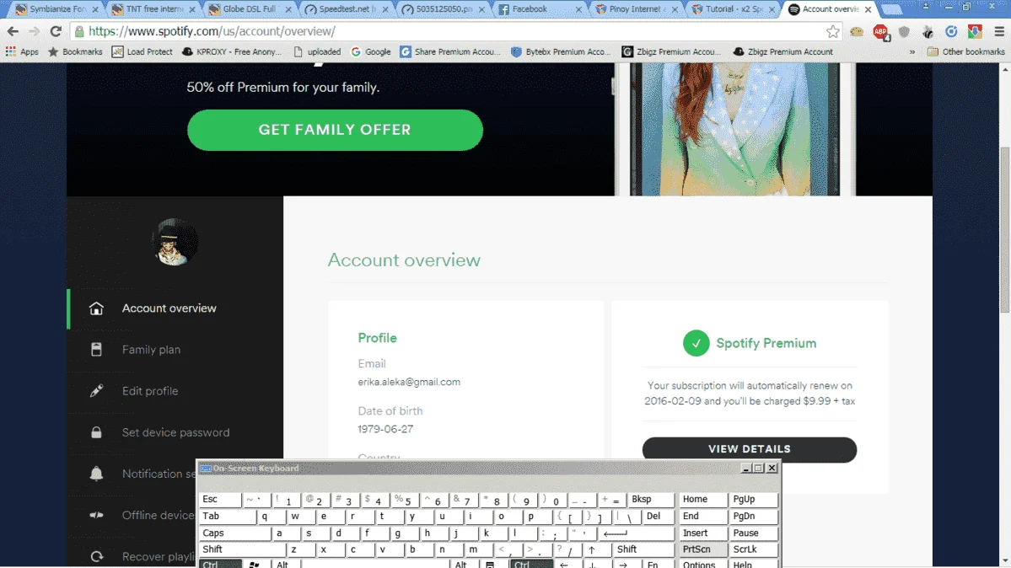Open the KPROXY Free Anonymous bookmark
Screen dimensions: 1011x568
232,51
